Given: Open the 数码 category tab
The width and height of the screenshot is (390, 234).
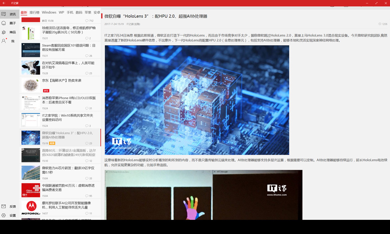Looking at the screenshot, I should pos(79,12).
